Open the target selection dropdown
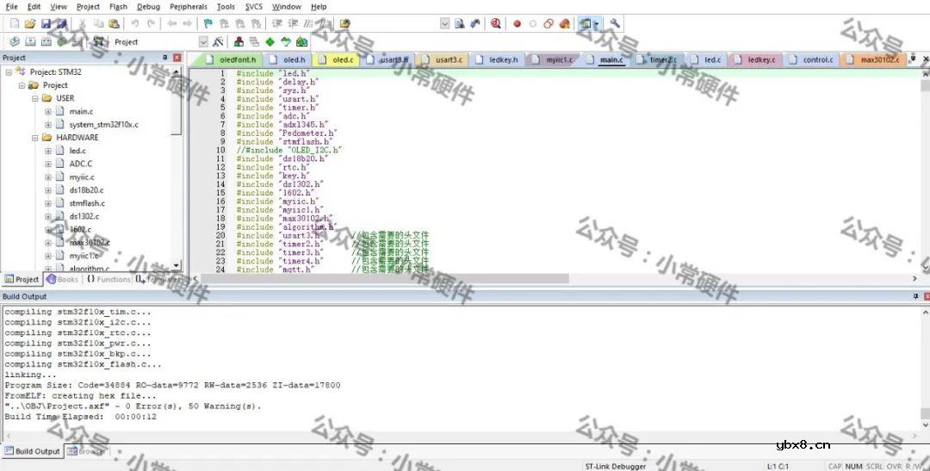 click(x=203, y=41)
